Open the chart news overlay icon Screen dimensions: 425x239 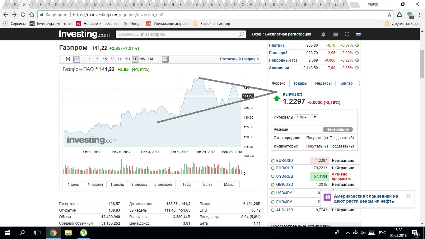point(165,59)
